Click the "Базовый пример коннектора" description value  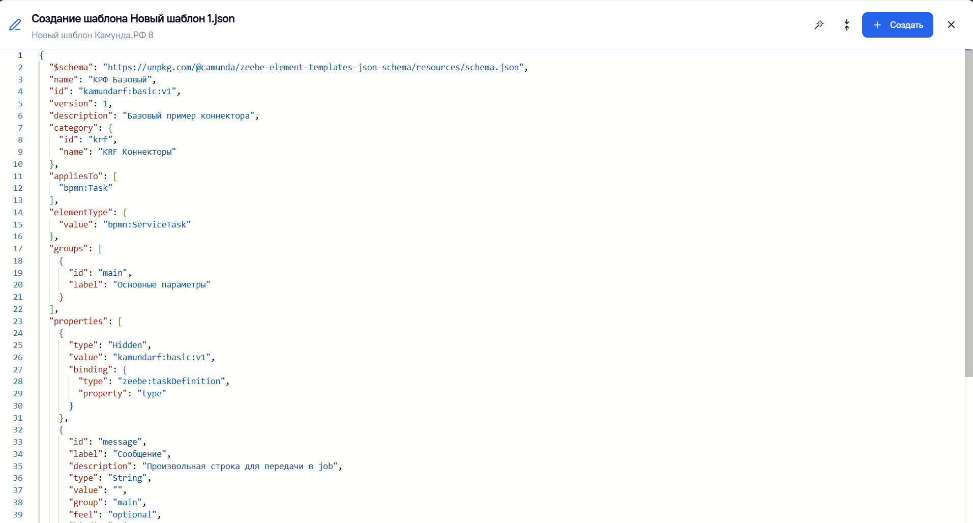[x=188, y=115]
